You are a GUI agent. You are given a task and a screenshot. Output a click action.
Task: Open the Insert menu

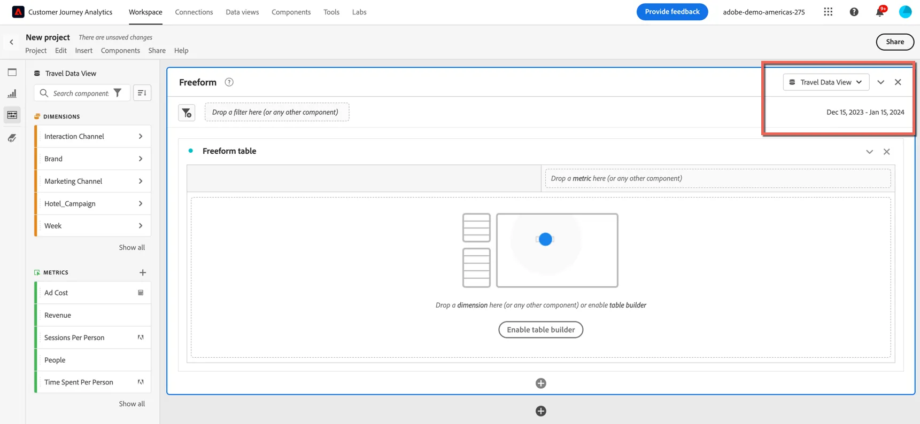pyautogui.click(x=84, y=51)
